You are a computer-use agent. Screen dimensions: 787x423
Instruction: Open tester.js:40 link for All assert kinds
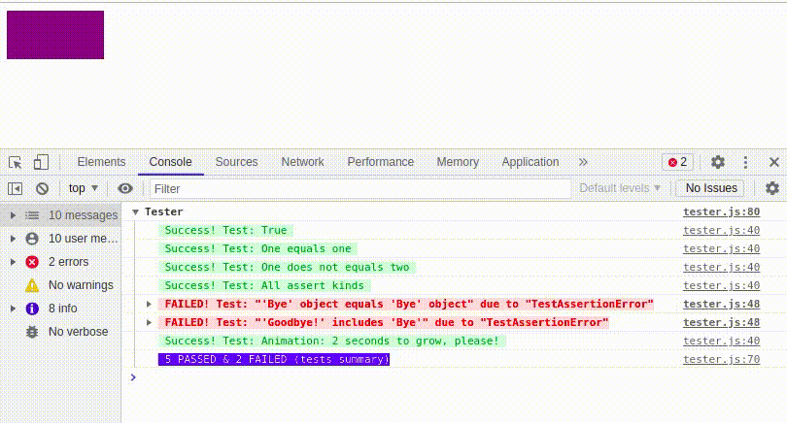(x=721, y=285)
